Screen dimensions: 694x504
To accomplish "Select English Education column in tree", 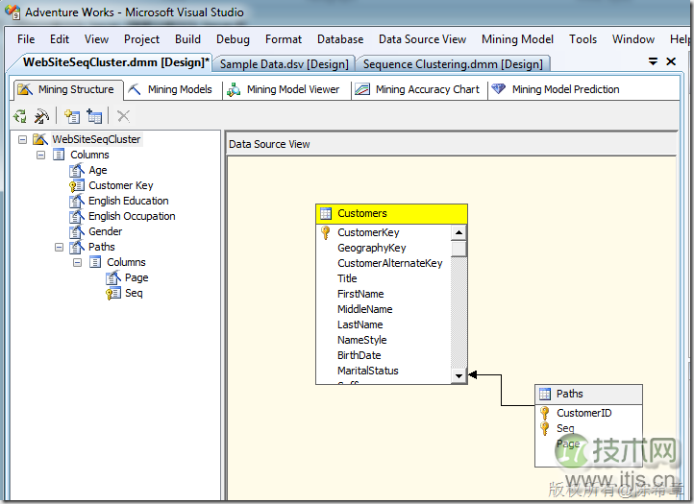I will tap(128, 201).
